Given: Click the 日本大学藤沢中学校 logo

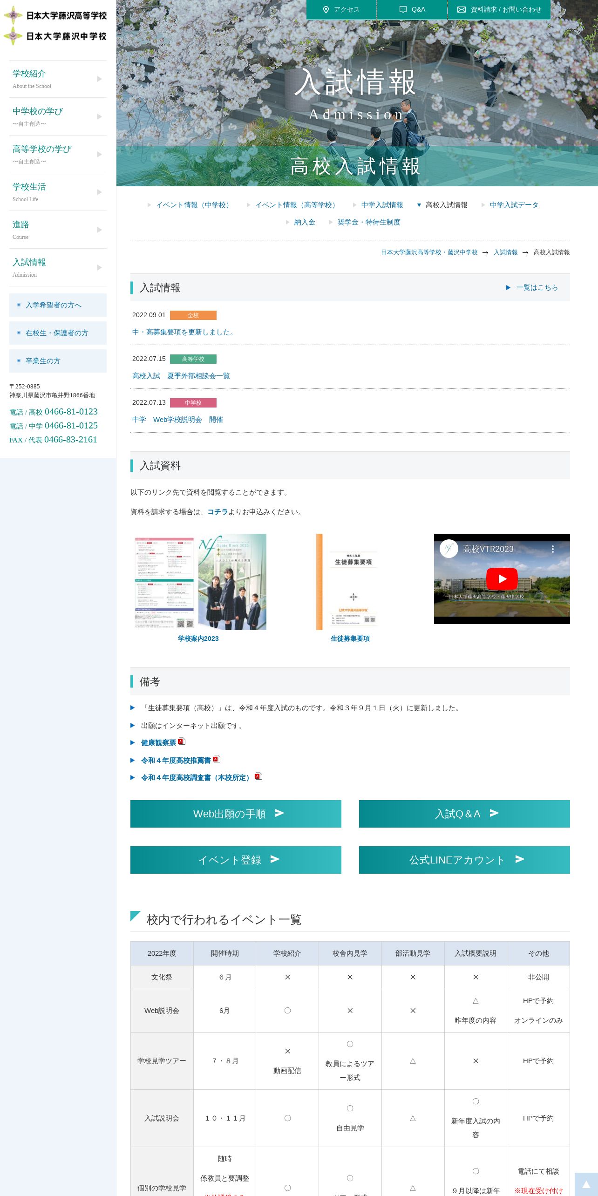Looking at the screenshot, I should click(55, 36).
